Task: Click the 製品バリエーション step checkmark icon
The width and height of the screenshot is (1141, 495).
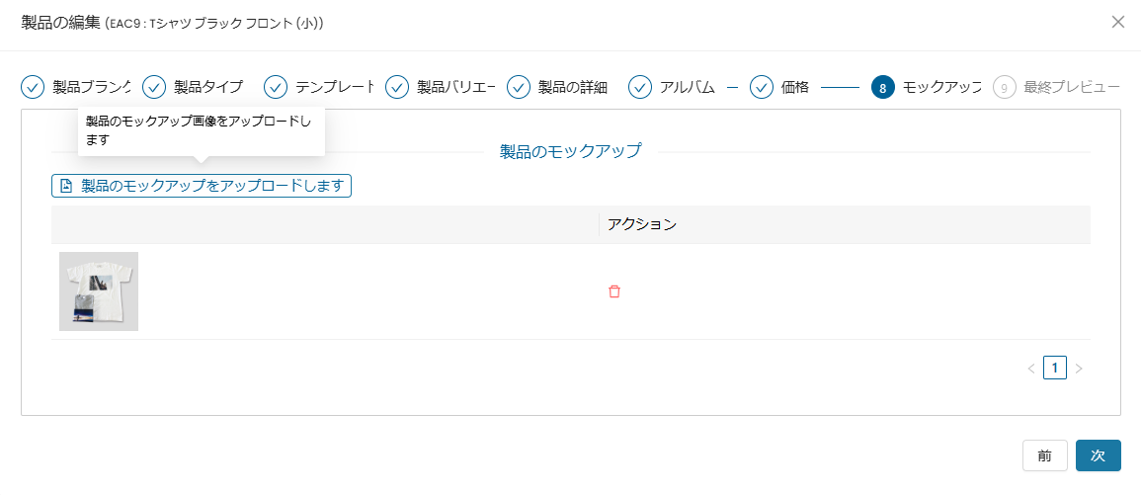Action: 397,87
